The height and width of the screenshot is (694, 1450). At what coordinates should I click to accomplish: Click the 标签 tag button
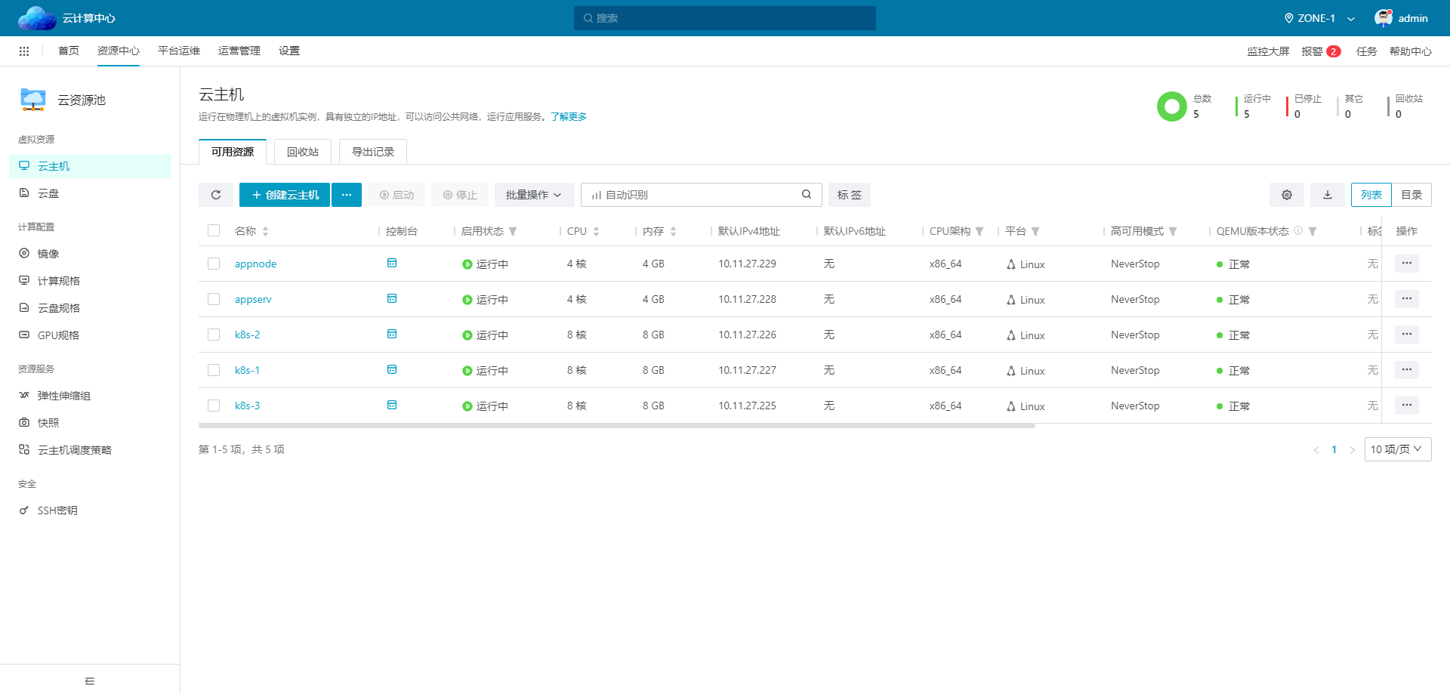tap(850, 195)
